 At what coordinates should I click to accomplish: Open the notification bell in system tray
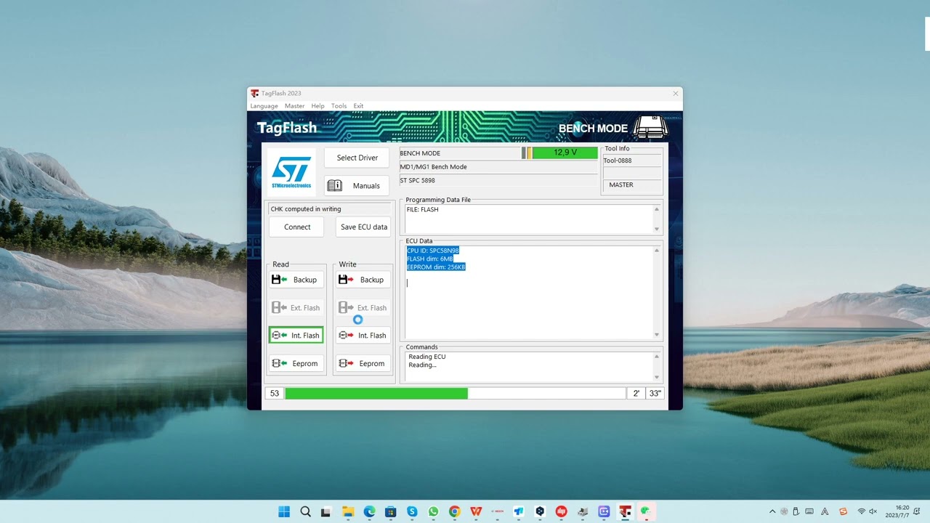click(918, 511)
